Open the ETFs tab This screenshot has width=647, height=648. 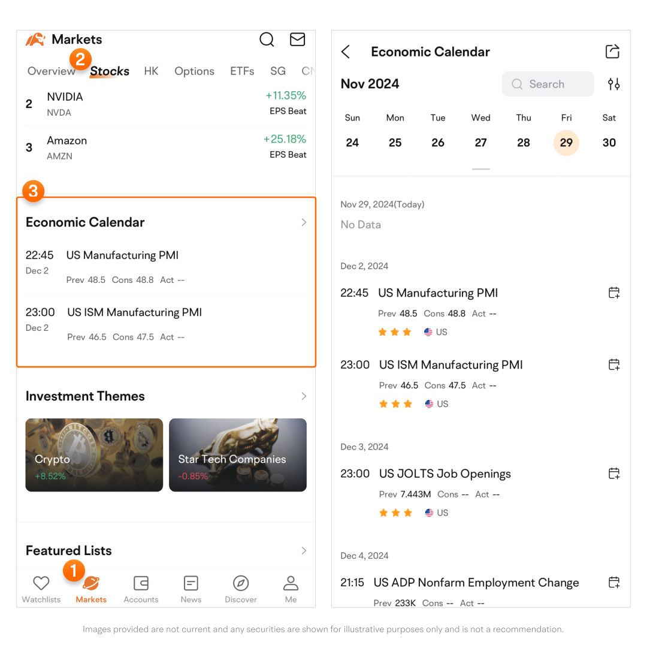[x=242, y=71]
